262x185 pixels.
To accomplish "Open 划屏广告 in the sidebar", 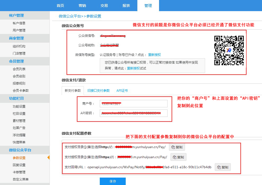I will coord(19,128).
